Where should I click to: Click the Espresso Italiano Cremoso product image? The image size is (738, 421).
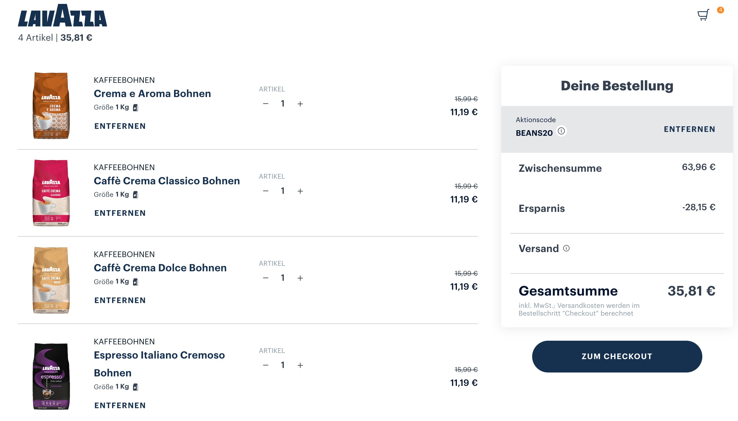[51, 376]
